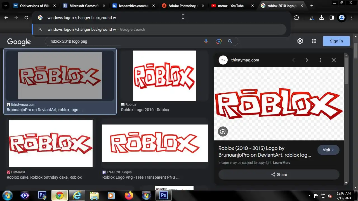Close the Adobe Photoshop tab
Viewport: 358px width, 201px height.
click(203, 6)
